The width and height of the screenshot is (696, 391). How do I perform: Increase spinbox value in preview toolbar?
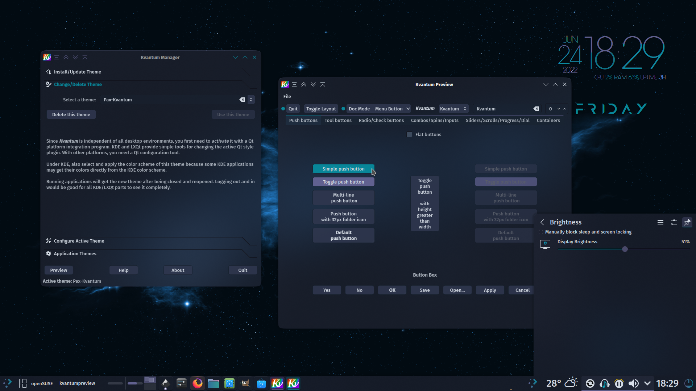(x=564, y=109)
